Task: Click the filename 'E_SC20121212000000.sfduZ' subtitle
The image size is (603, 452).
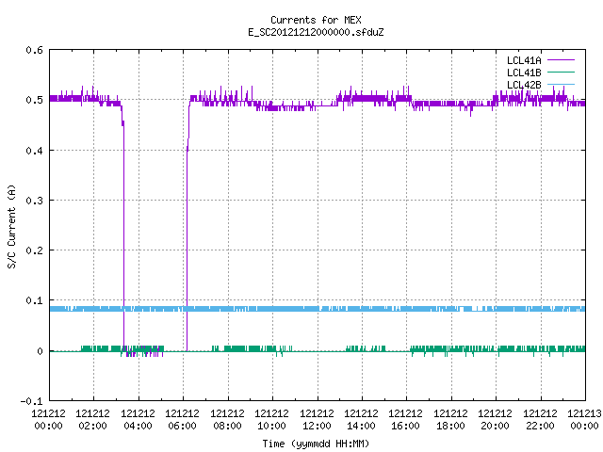Action: point(316,32)
